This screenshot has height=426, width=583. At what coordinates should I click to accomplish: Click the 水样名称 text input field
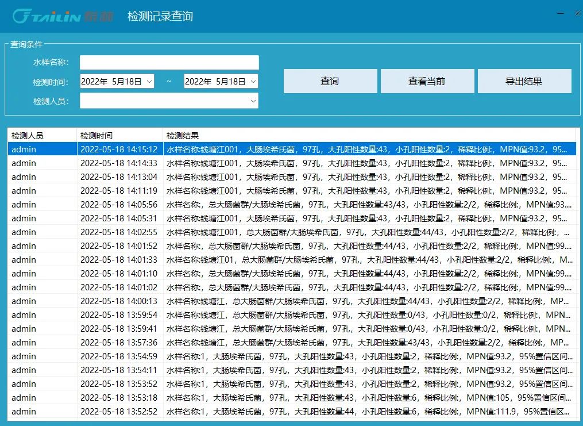pos(169,63)
